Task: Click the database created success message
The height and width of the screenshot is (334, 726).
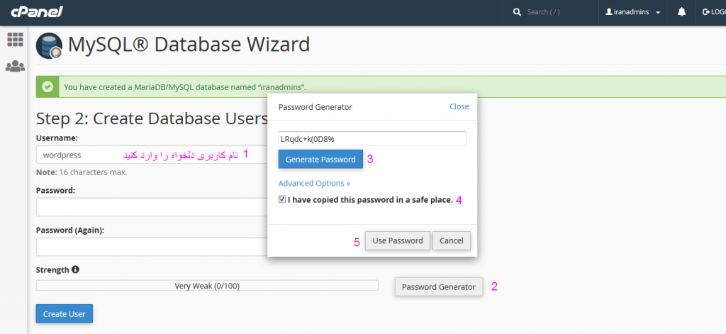Action: (185, 87)
